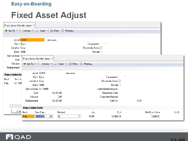Click Life value 10.00 in Depreciation Books
Viewport: 188px width, 141px height.
91,116
